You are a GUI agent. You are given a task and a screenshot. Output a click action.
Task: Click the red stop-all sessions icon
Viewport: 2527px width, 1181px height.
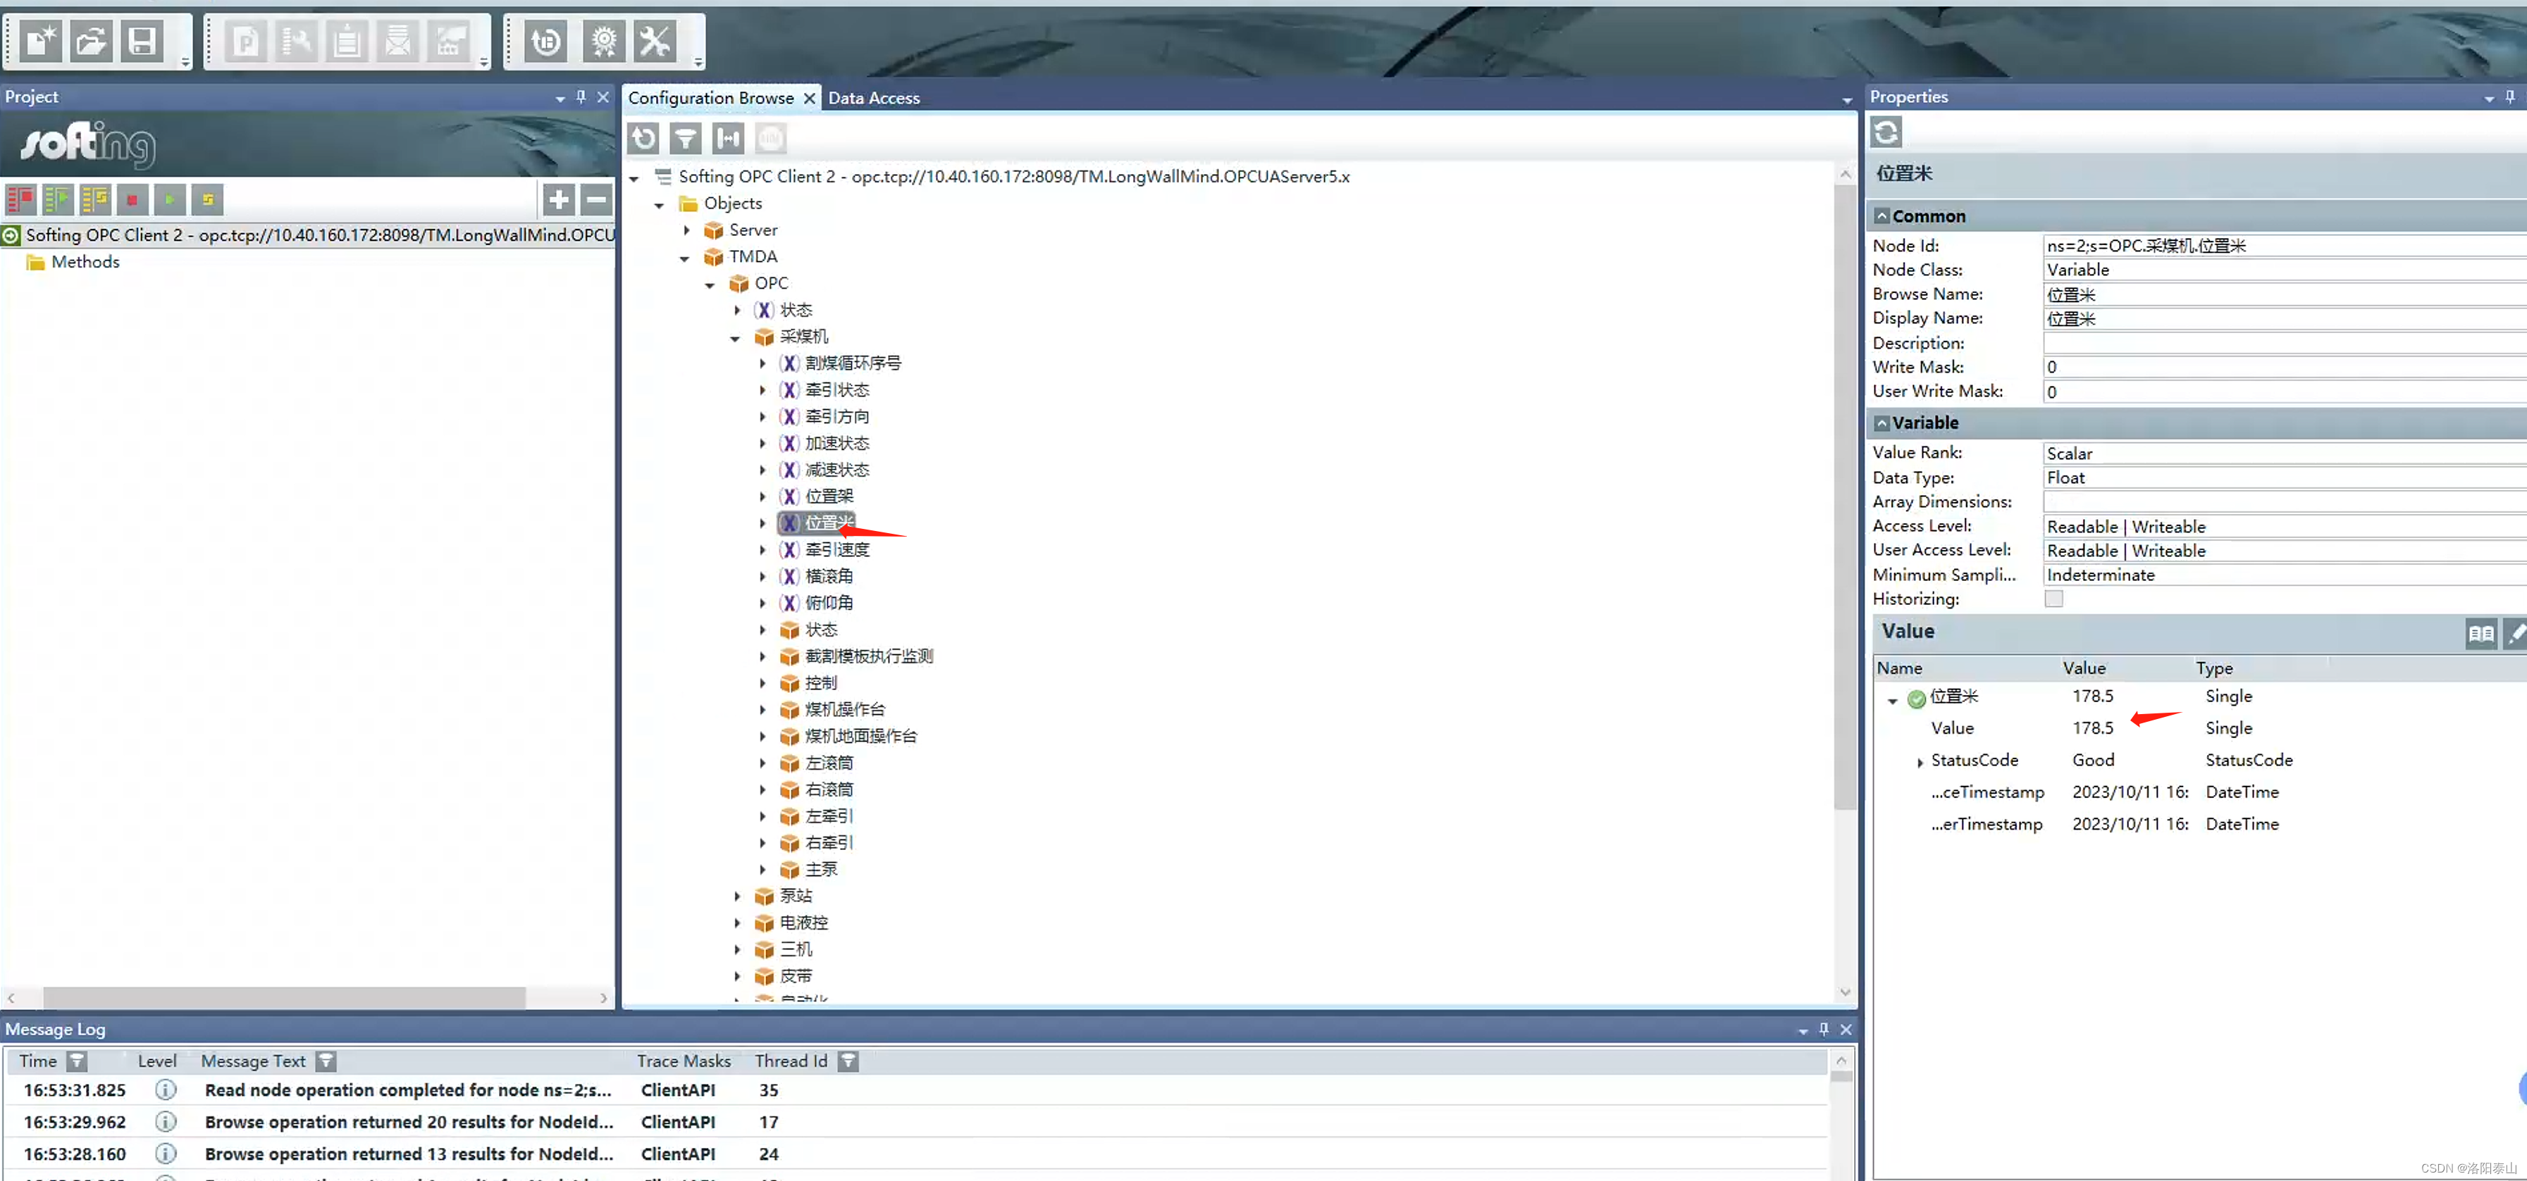point(20,200)
